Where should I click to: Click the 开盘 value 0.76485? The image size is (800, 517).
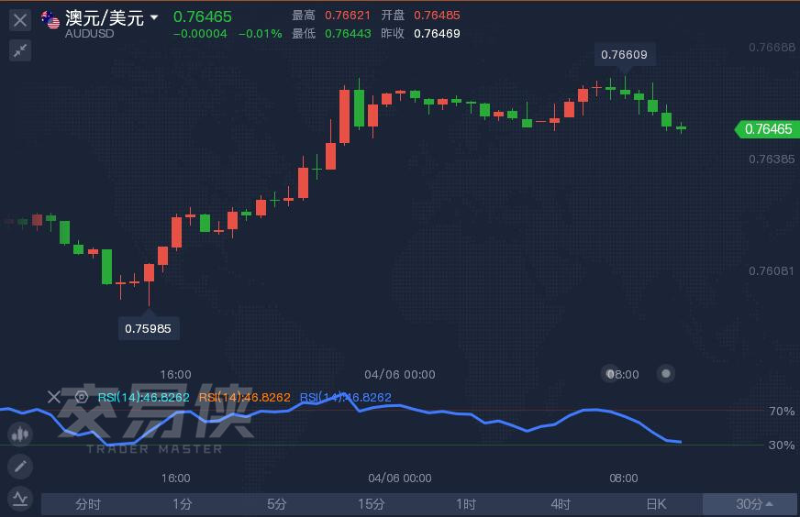(437, 16)
